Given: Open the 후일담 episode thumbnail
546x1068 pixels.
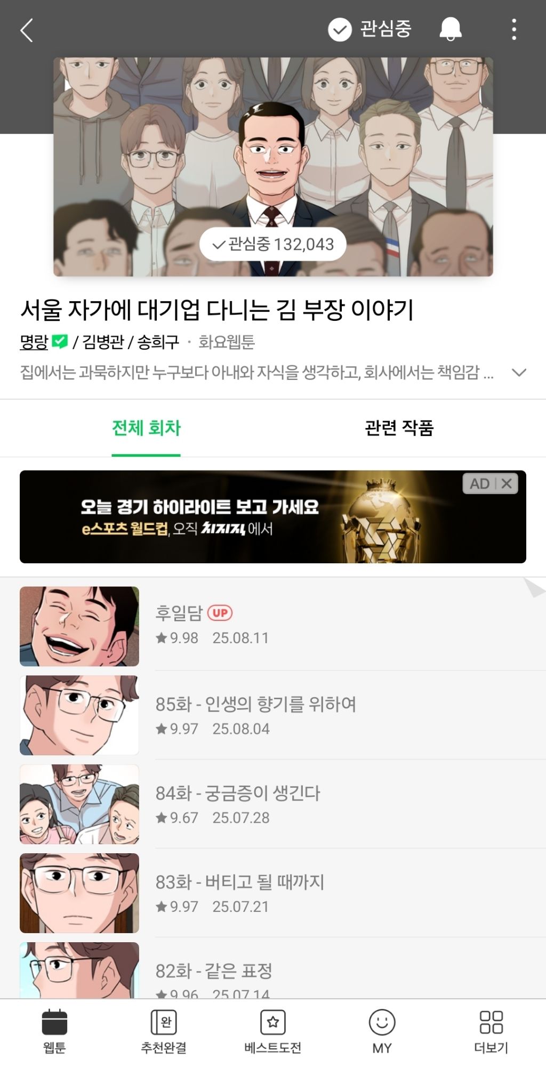Looking at the screenshot, I should point(79,626).
